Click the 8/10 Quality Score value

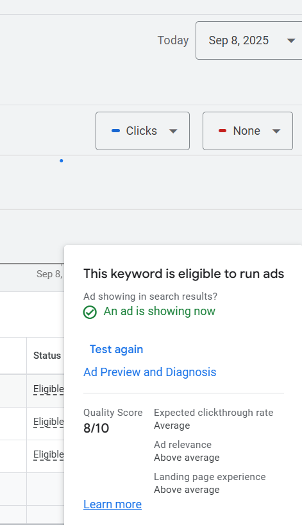pyautogui.click(x=96, y=428)
